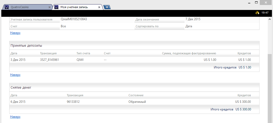The height and width of the screenshot is (123, 273).
Task: Click the deposit date 3 Дек 2015
Action: point(18,60)
